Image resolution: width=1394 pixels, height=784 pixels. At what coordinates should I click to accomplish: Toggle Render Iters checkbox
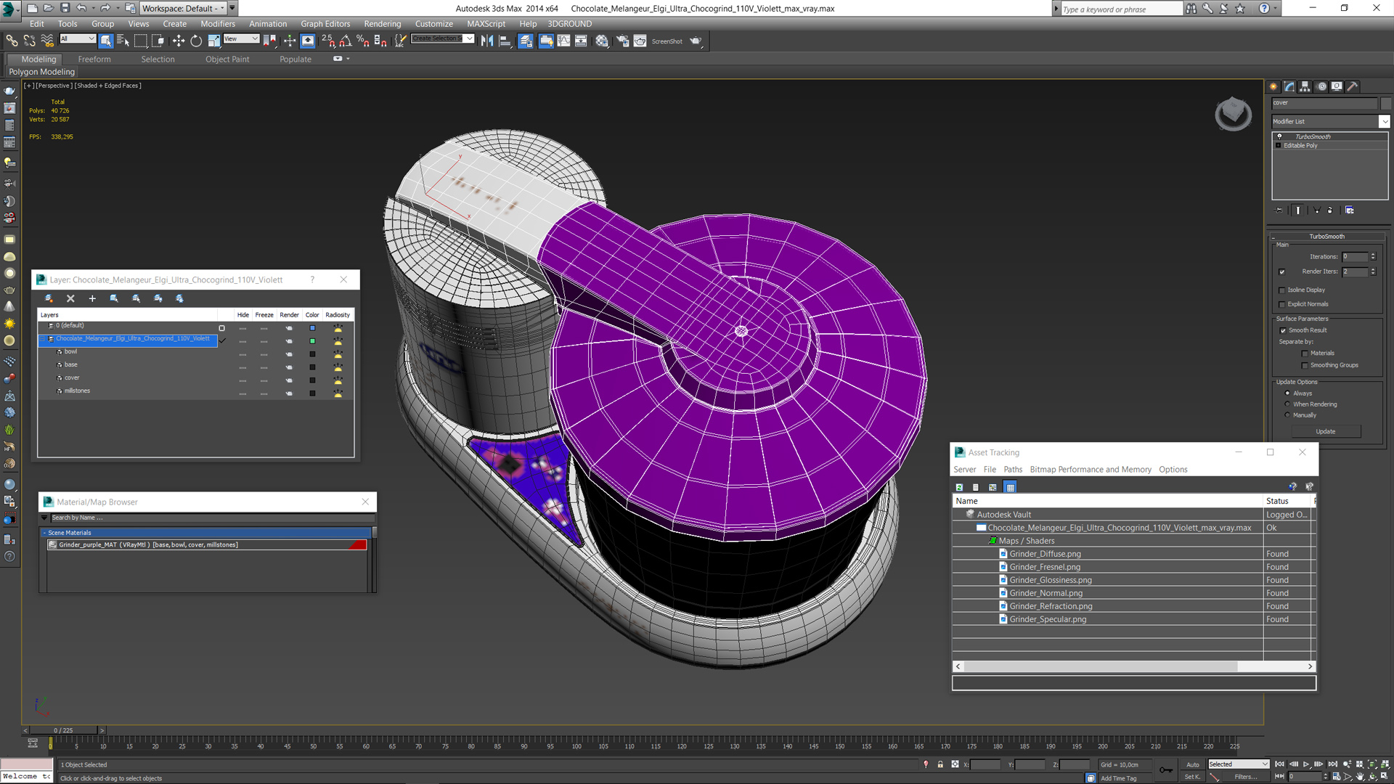1282,272
